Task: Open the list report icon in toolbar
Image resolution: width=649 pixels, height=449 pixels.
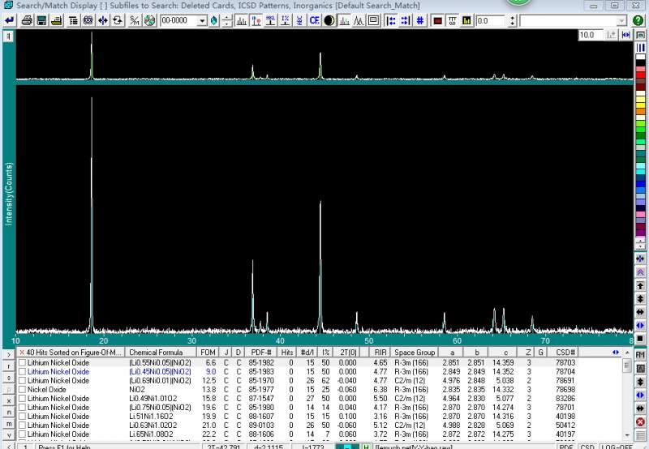Action: pyautogui.click(x=73, y=20)
